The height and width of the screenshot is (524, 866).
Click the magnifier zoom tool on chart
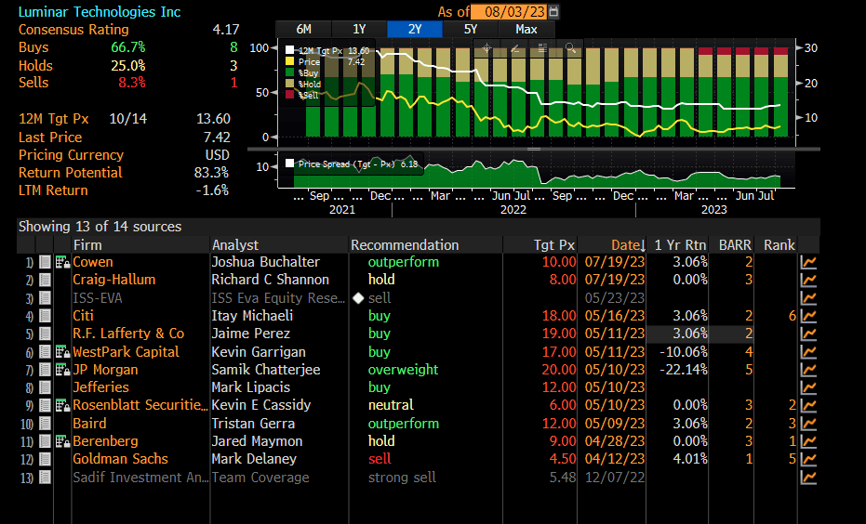(570, 48)
